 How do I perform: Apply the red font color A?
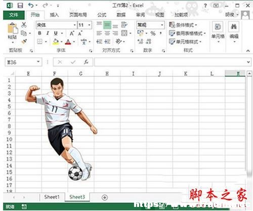coord(68,41)
